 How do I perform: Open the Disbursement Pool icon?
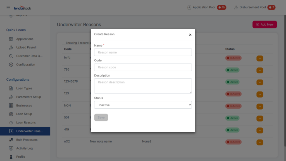pos(236,8)
